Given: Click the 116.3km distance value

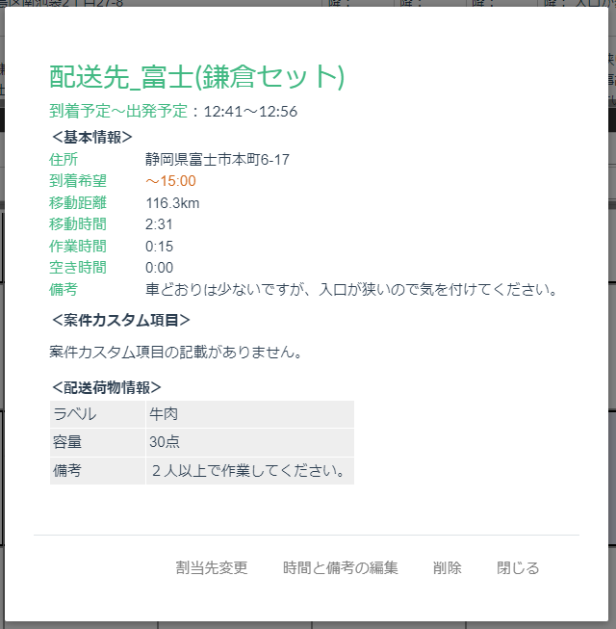Looking at the screenshot, I should coord(172,202).
